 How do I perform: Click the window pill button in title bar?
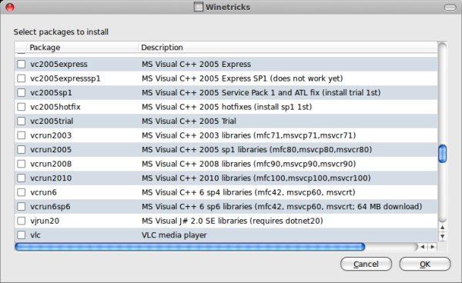pyautogui.click(x=450, y=8)
